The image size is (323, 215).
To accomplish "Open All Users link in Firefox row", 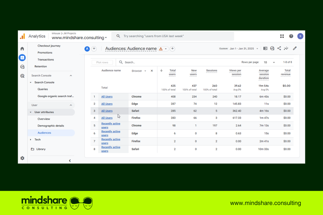I will click(107, 118).
